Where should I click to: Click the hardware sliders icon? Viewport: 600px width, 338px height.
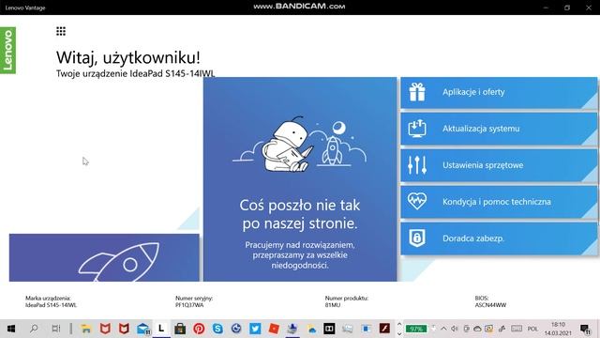pyautogui.click(x=417, y=165)
